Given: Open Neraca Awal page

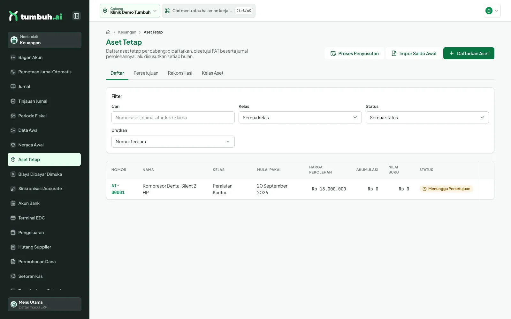Looking at the screenshot, I should pos(44,145).
